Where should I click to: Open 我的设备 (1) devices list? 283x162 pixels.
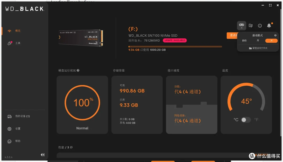22,116
